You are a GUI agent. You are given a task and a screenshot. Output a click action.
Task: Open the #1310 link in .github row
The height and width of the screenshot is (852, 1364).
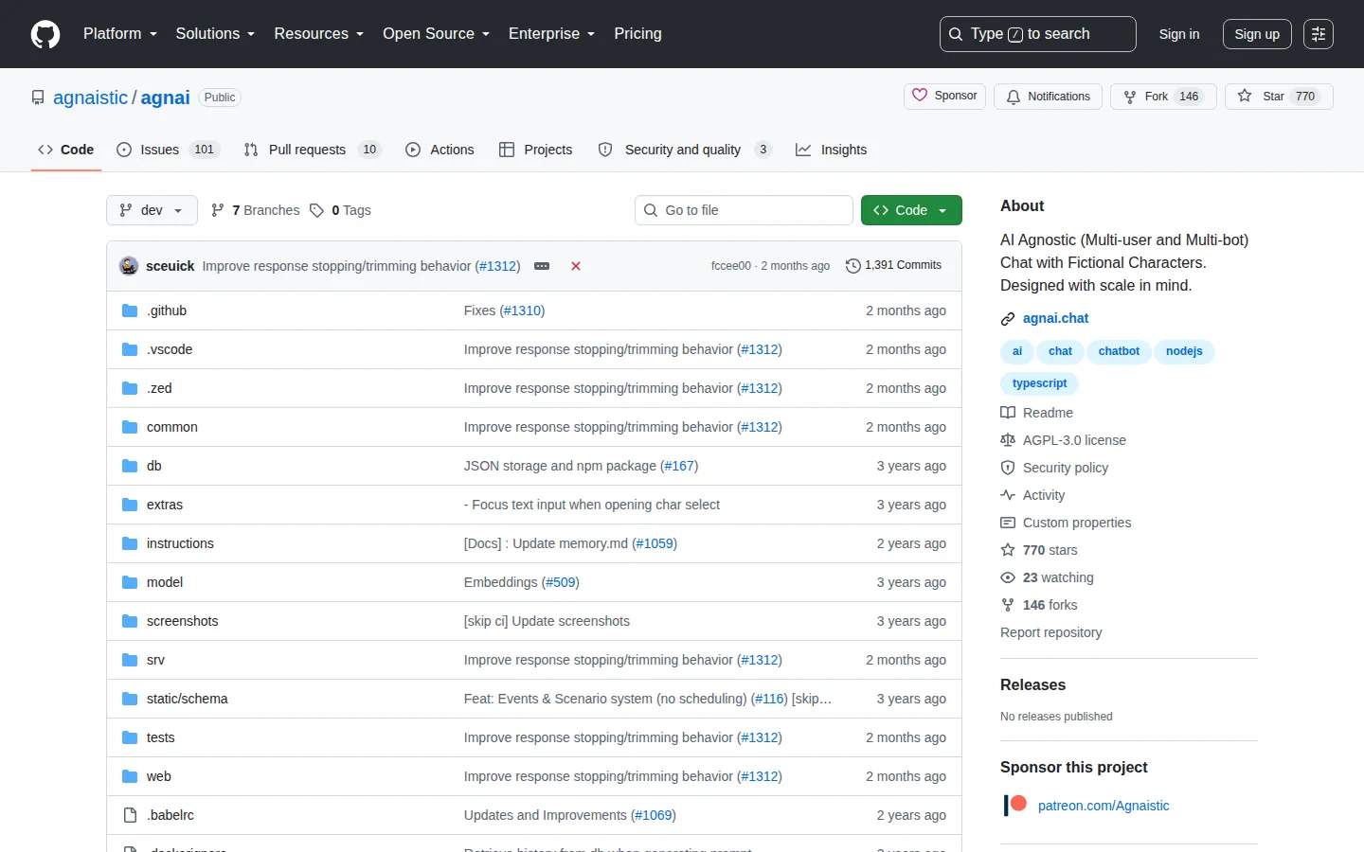tap(523, 311)
